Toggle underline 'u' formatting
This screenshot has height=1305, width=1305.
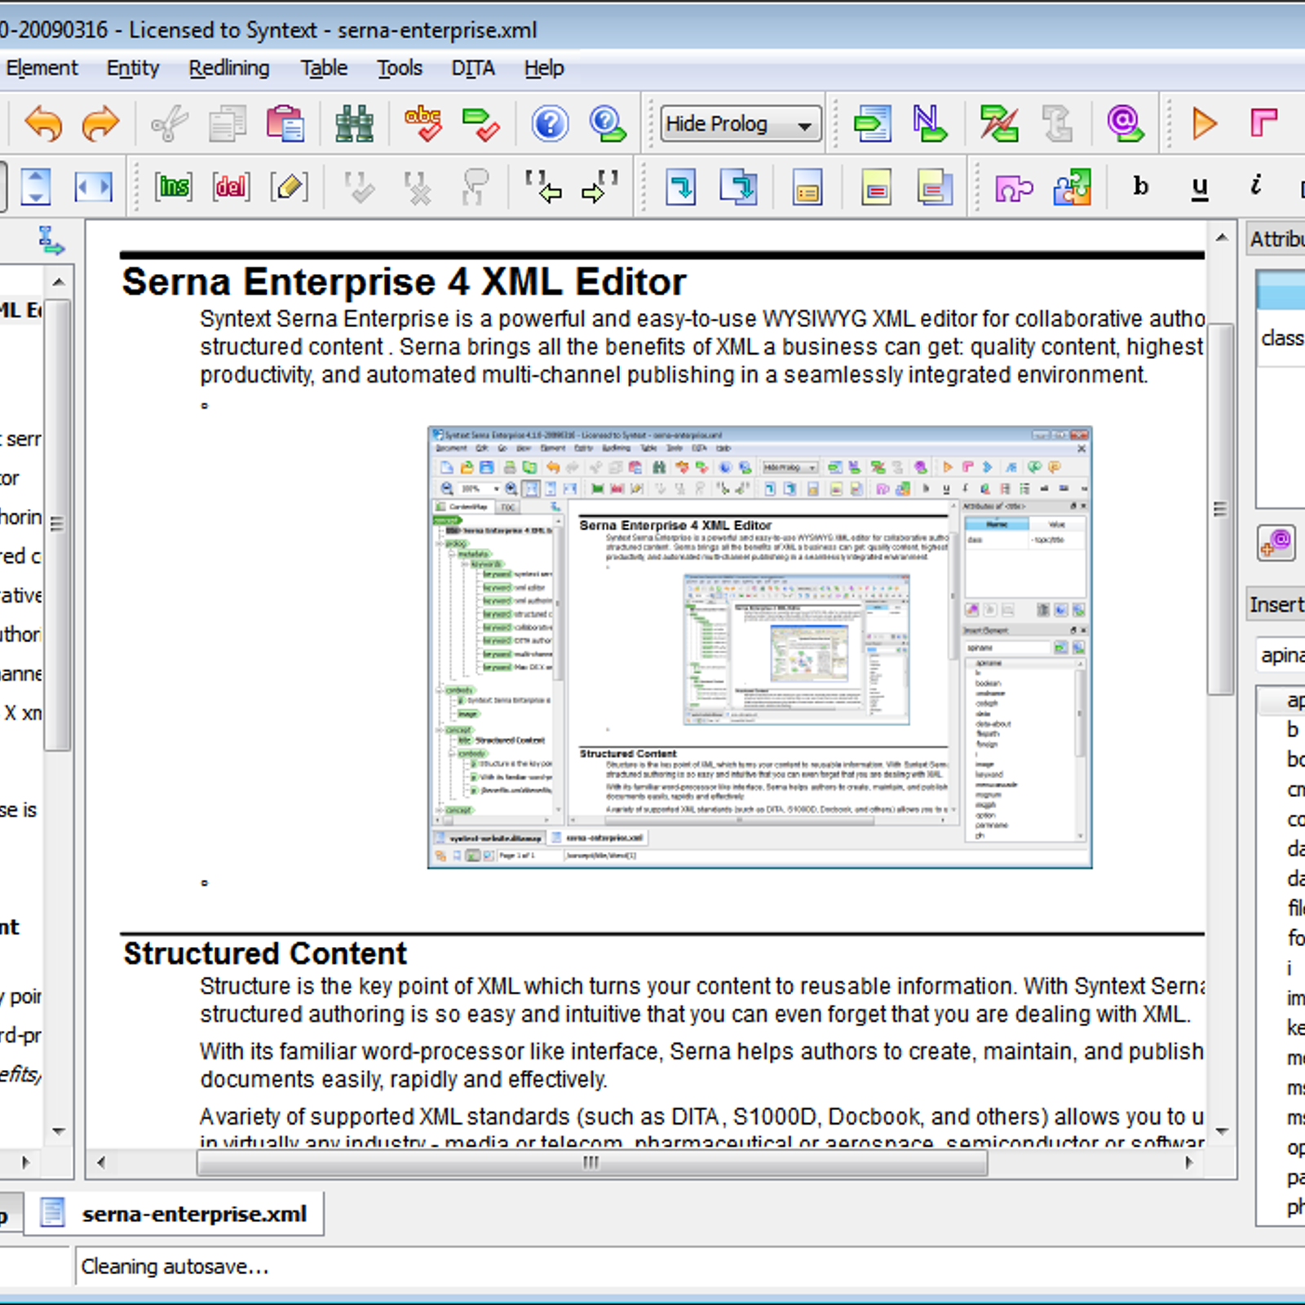click(1199, 188)
